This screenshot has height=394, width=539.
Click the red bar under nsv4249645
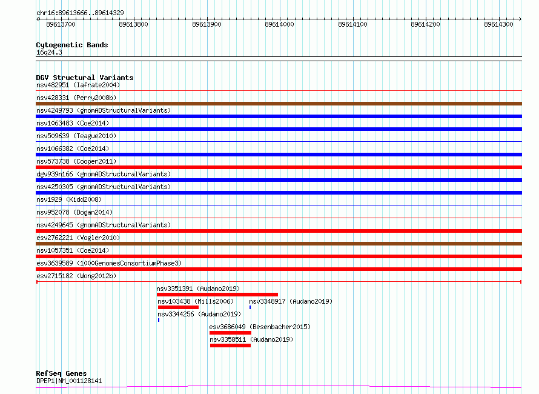(279, 231)
